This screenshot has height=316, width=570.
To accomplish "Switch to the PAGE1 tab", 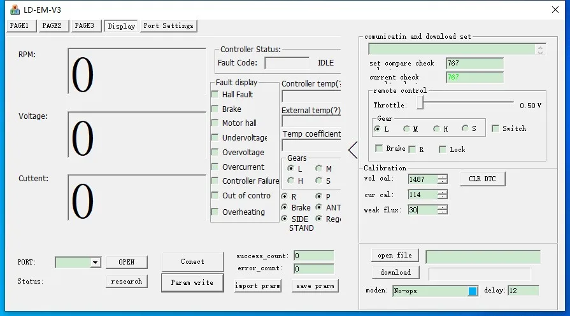I will point(22,26).
